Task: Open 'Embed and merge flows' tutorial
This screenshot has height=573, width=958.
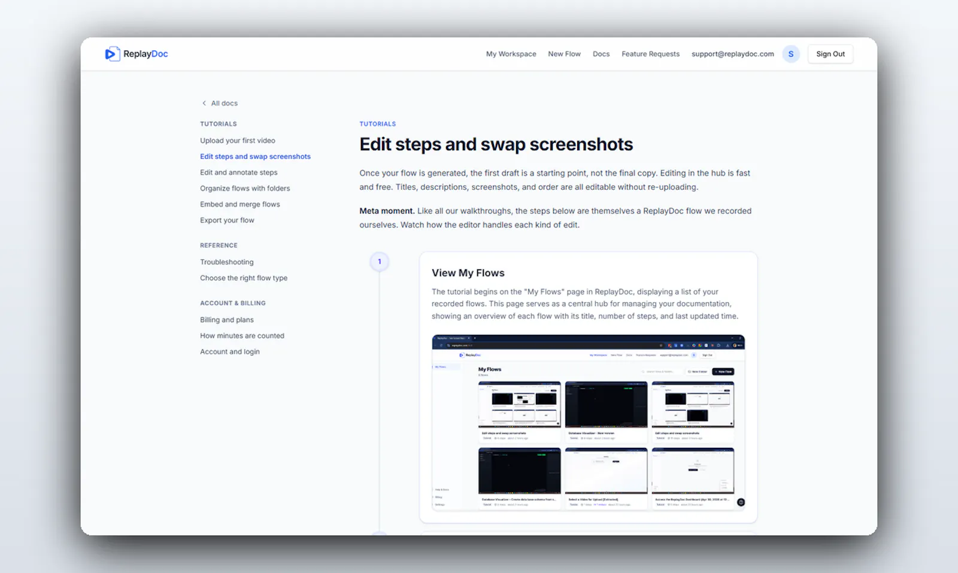Action: coord(240,204)
